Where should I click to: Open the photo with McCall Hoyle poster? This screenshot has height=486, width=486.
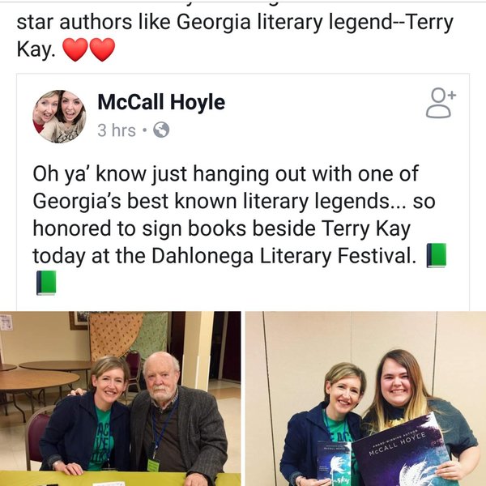366,399
